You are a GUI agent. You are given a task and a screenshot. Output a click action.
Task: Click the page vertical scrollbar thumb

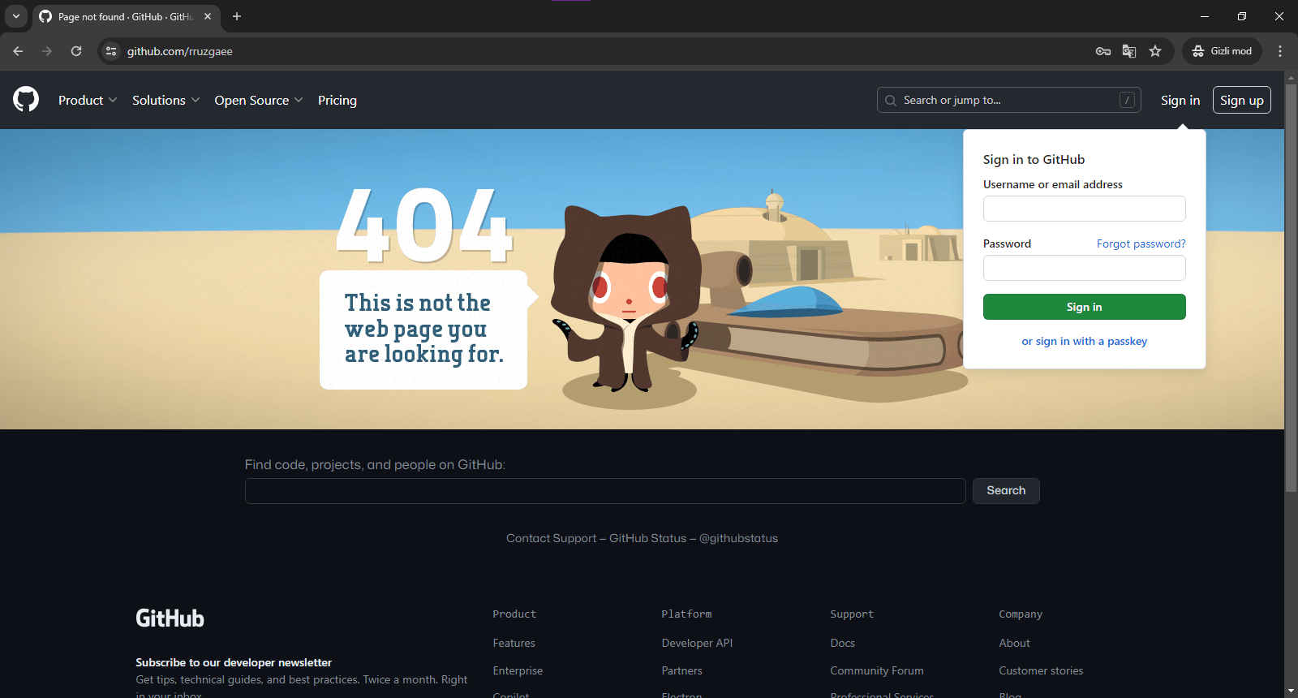pyautogui.click(x=1291, y=287)
